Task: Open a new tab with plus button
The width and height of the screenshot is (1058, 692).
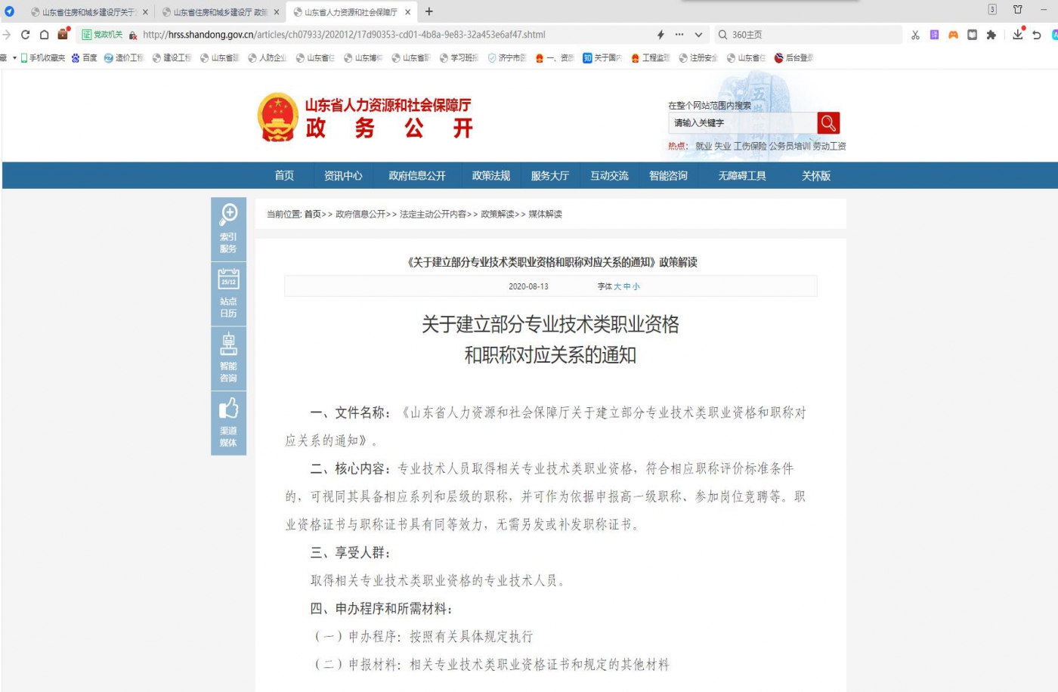Action: [429, 11]
